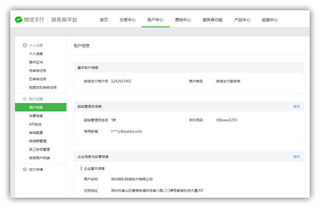Open 产品中心 tab
This screenshot has height=208, width=320.
[x=242, y=20]
